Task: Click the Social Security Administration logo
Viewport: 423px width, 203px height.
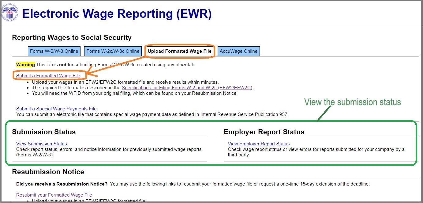Action: click(x=9, y=13)
